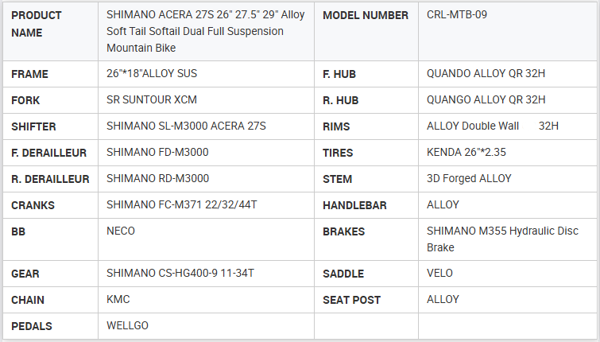600x342 pixels.
Task: Select the WELLGO pedals value
Action: 127,326
